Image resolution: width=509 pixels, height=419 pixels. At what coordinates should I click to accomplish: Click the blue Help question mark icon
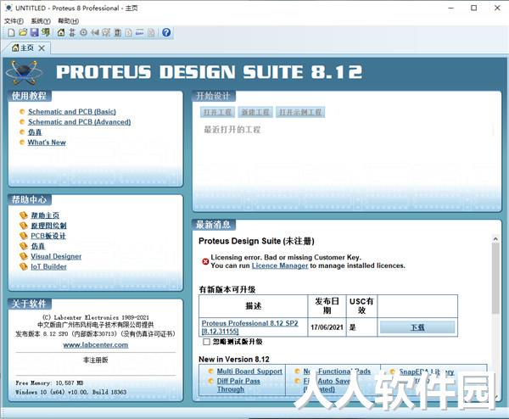click(x=166, y=32)
